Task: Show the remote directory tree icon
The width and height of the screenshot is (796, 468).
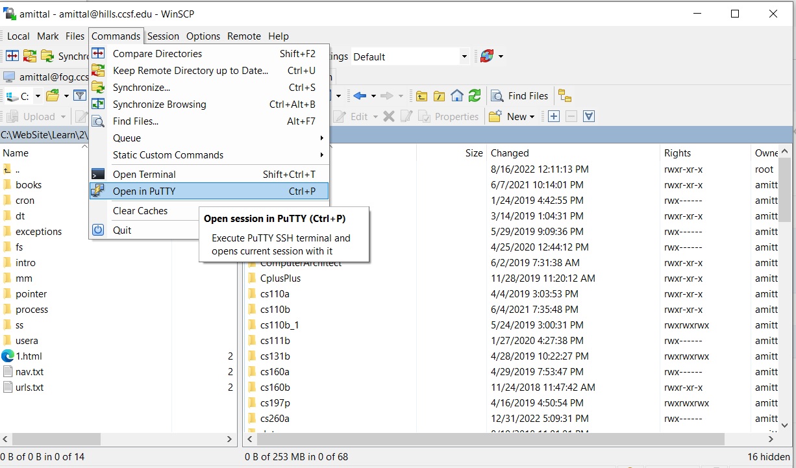Action: coord(565,96)
